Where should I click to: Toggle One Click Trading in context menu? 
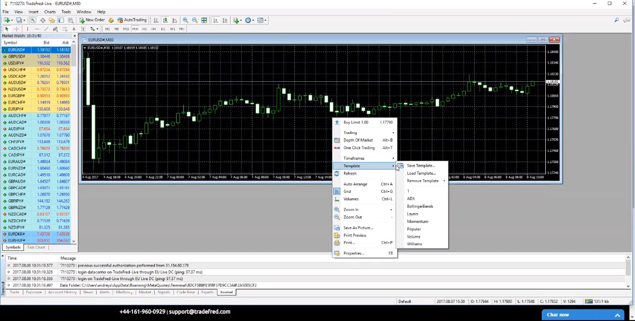click(x=364, y=148)
